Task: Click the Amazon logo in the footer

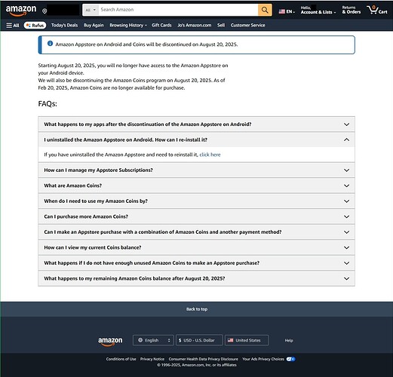Action: click(110, 341)
